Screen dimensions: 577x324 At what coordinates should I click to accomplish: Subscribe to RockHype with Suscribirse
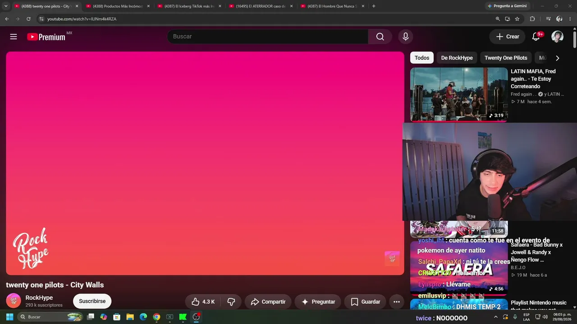[92, 301]
